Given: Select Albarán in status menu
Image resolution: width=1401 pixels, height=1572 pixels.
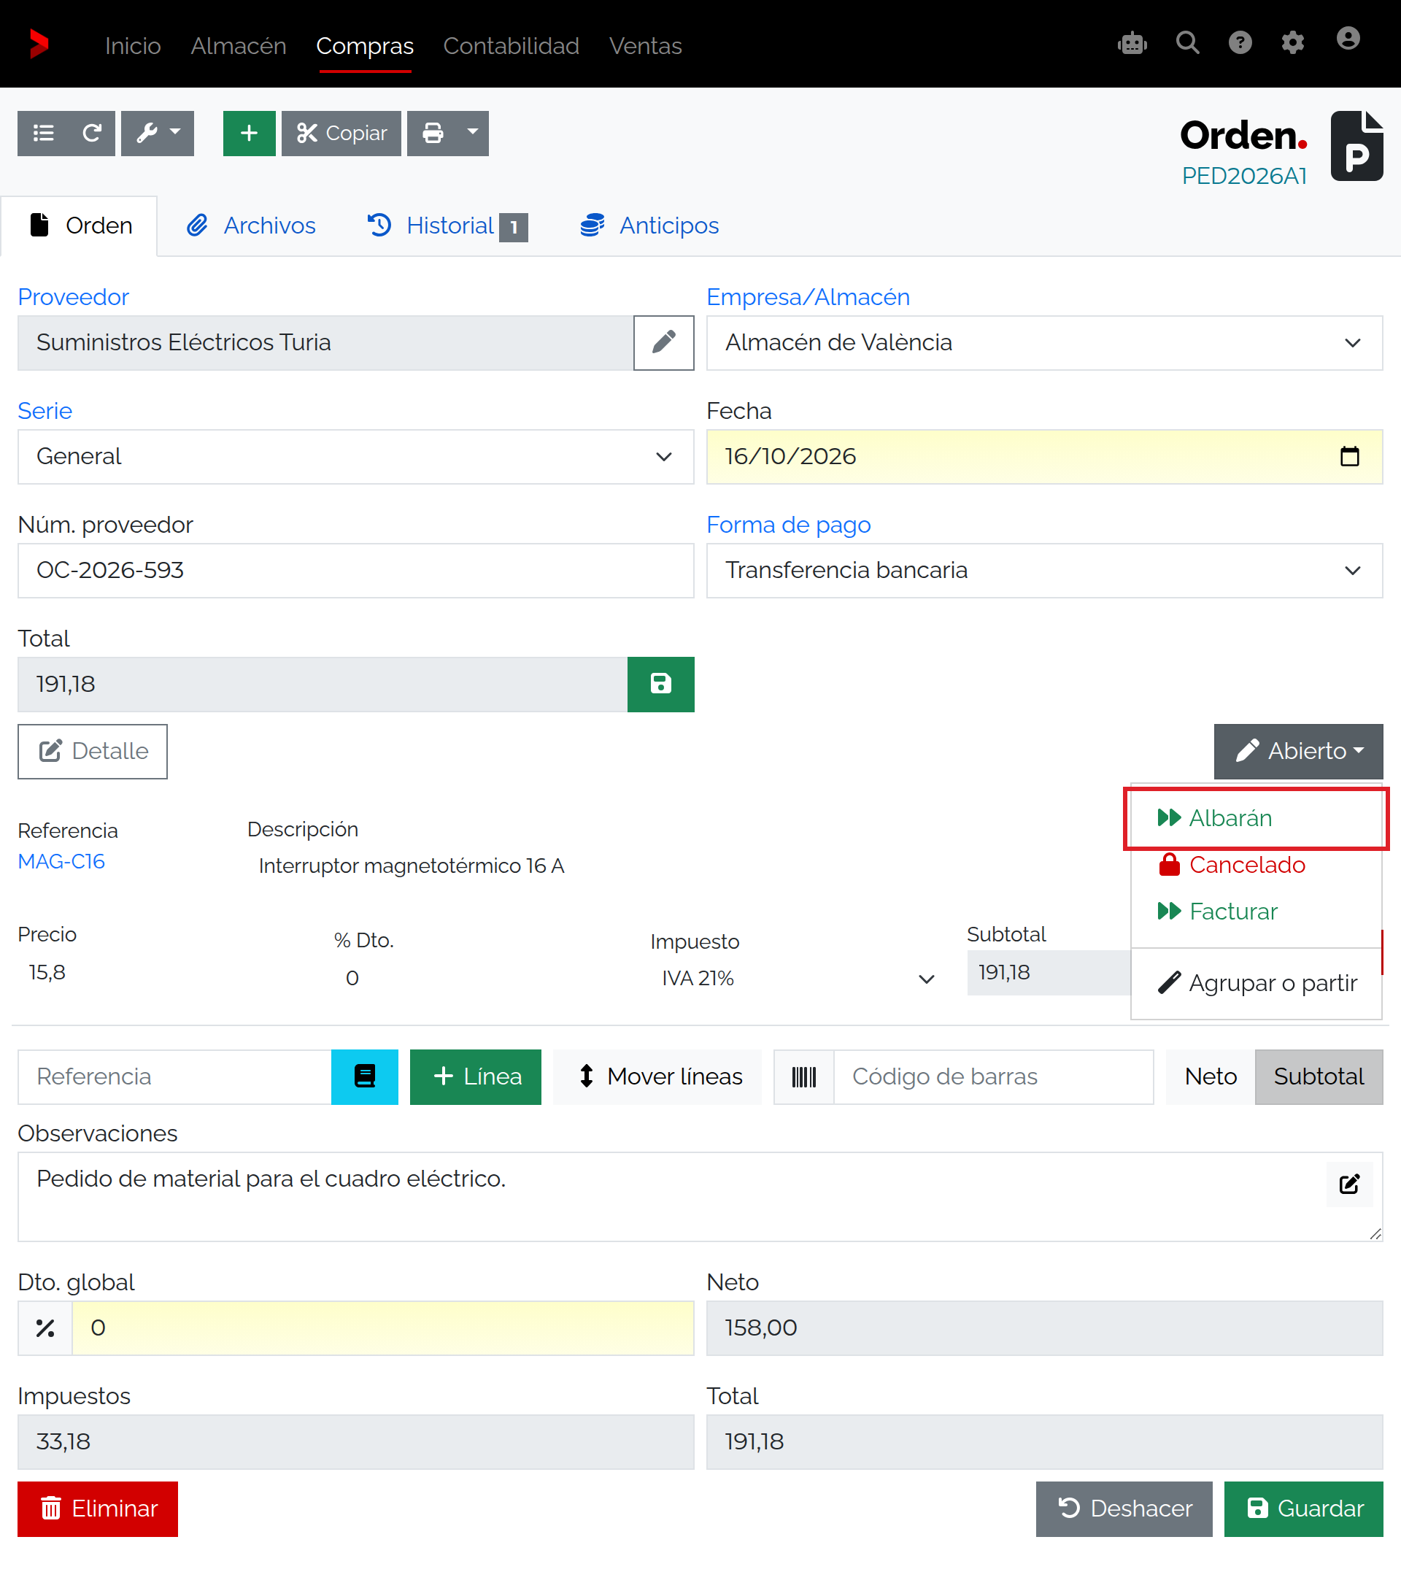Looking at the screenshot, I should click(1257, 818).
